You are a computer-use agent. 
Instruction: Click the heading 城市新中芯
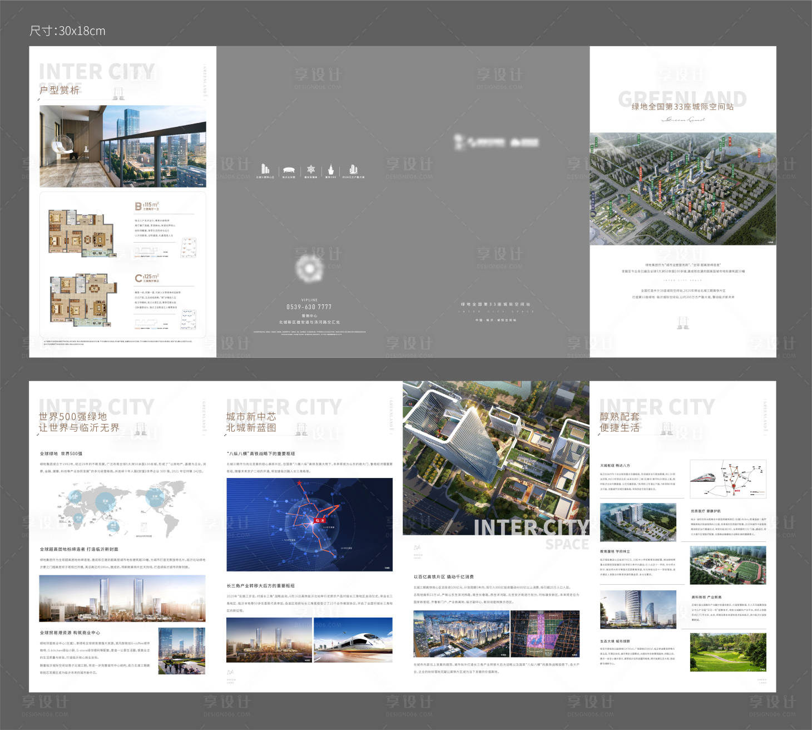point(251,416)
